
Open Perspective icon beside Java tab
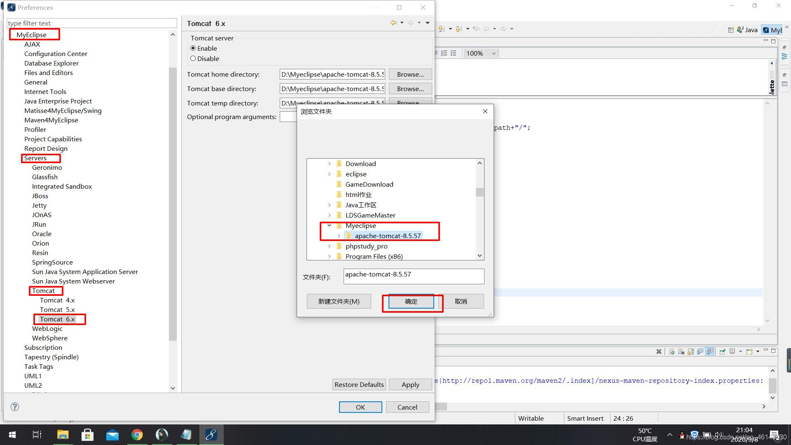[x=731, y=30]
